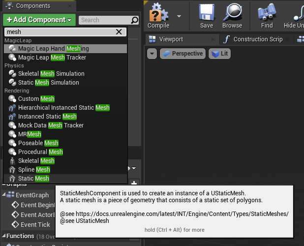The image size is (304, 246).
Task: Choose Instanced Static Mesh entry
Action: click(x=65, y=117)
